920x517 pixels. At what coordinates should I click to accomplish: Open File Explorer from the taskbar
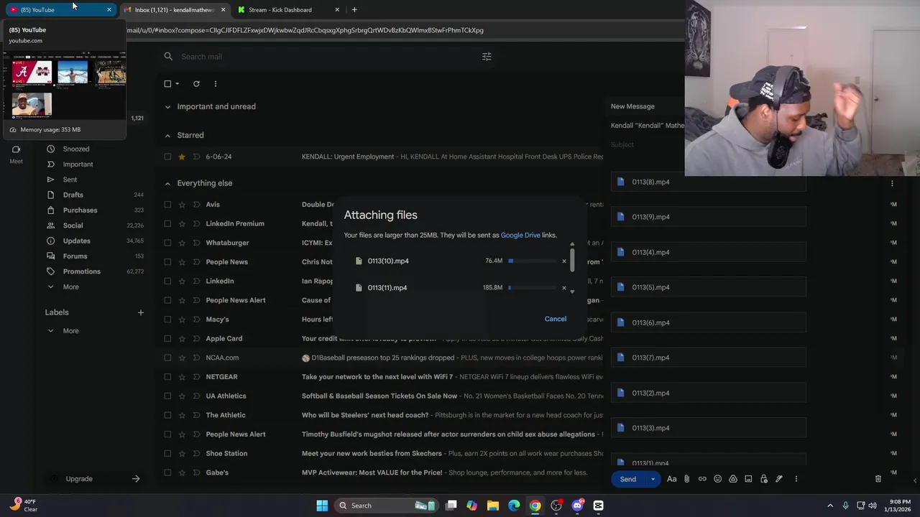pos(493,506)
